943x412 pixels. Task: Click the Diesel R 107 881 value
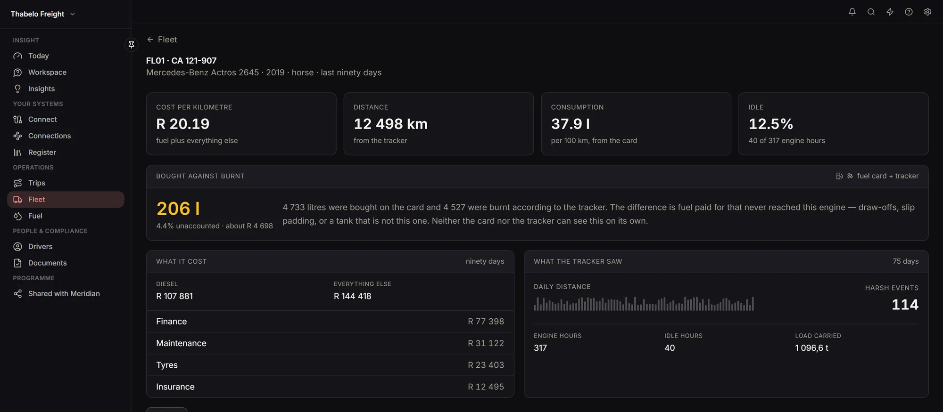tap(174, 296)
